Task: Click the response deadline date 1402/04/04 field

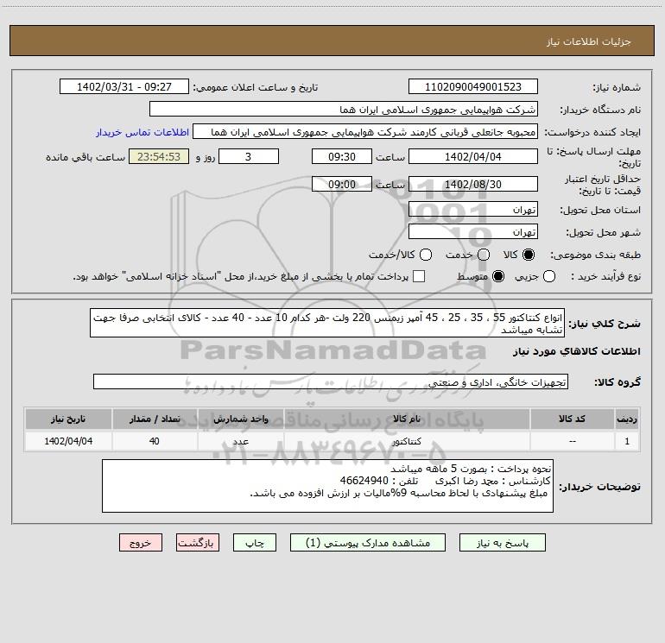Action: 473,157
